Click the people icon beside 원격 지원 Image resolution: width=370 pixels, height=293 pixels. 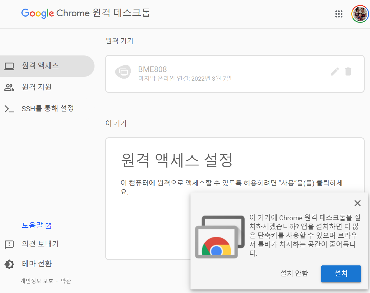click(9, 87)
